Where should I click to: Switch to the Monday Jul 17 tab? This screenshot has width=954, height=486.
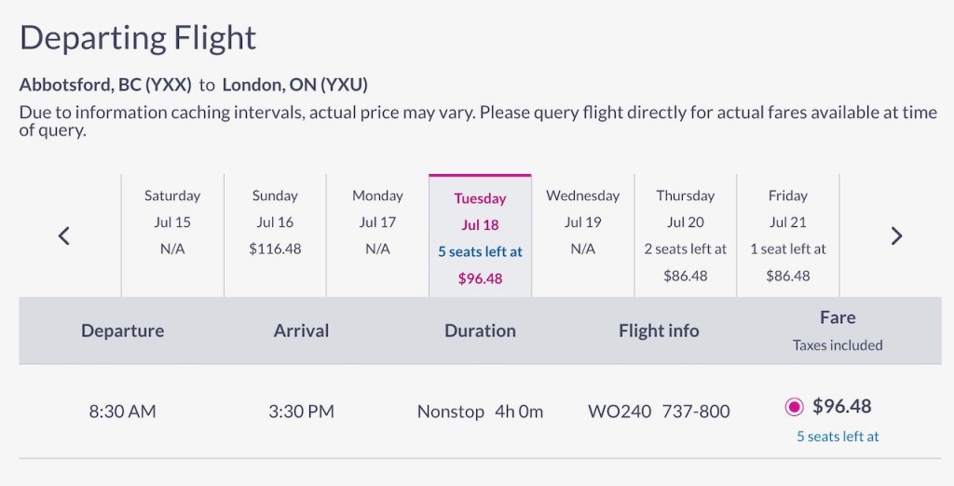pyautogui.click(x=377, y=236)
